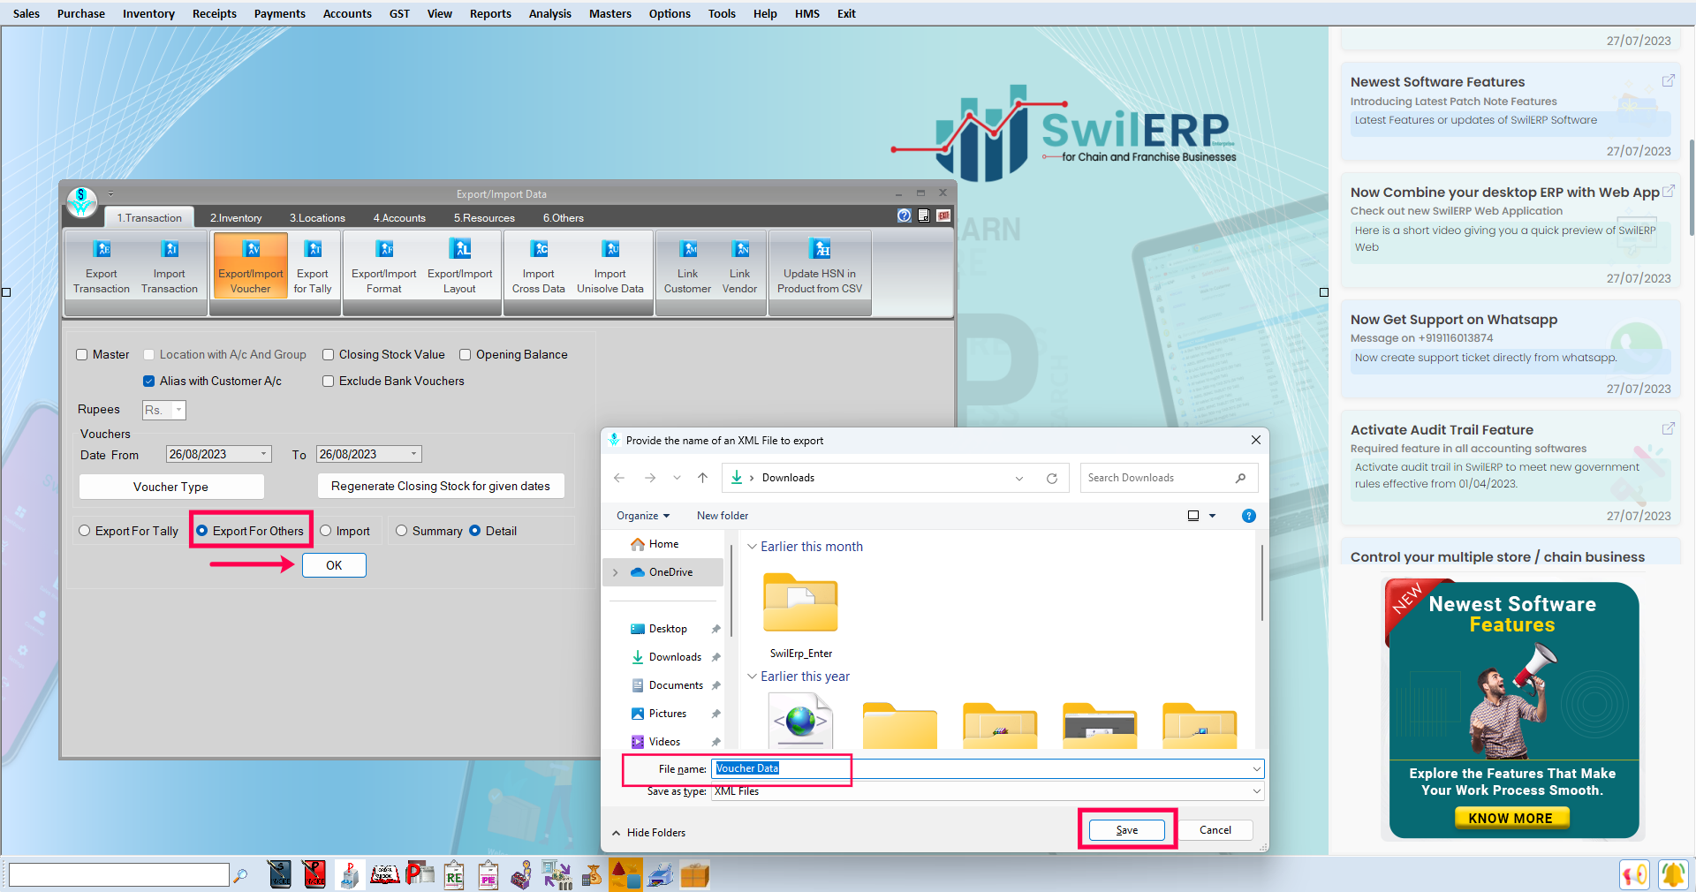Screen dimensions: 1696x892
Task: Open the view options dropdown arrow
Action: click(1212, 516)
